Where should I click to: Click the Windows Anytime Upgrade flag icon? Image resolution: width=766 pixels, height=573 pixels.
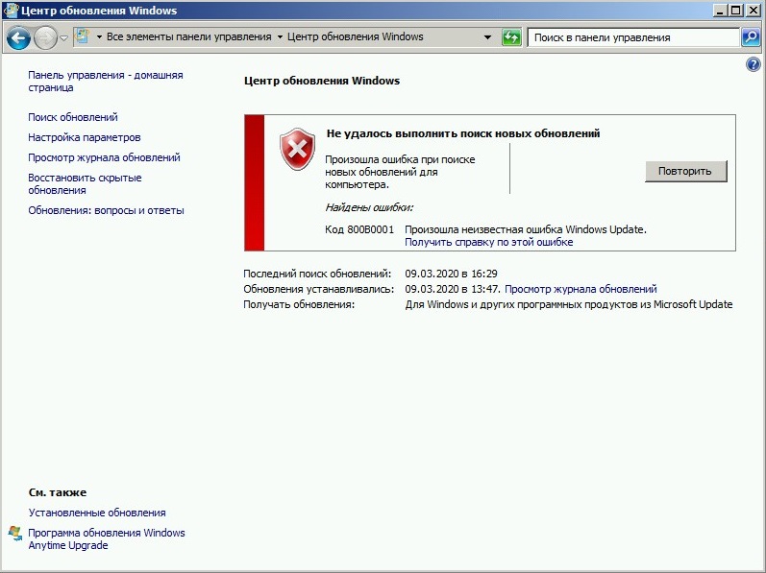coord(15,534)
